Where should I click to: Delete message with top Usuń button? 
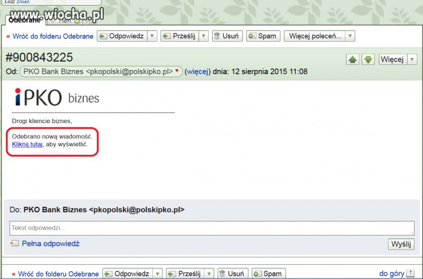(227, 36)
